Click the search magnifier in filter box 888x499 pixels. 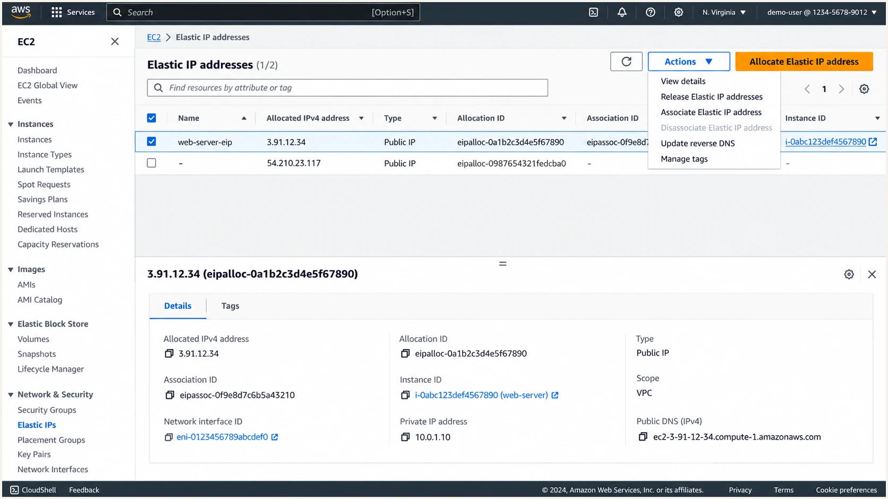click(x=158, y=87)
